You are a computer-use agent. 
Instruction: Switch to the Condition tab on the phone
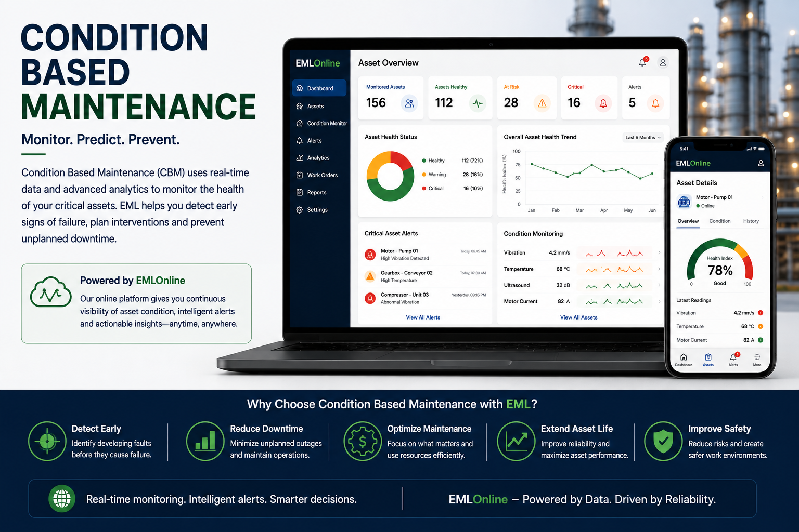coord(720,221)
